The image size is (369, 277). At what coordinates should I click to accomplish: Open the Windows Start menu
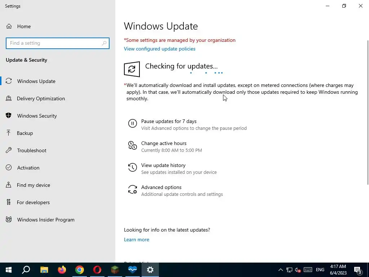pos(9,270)
